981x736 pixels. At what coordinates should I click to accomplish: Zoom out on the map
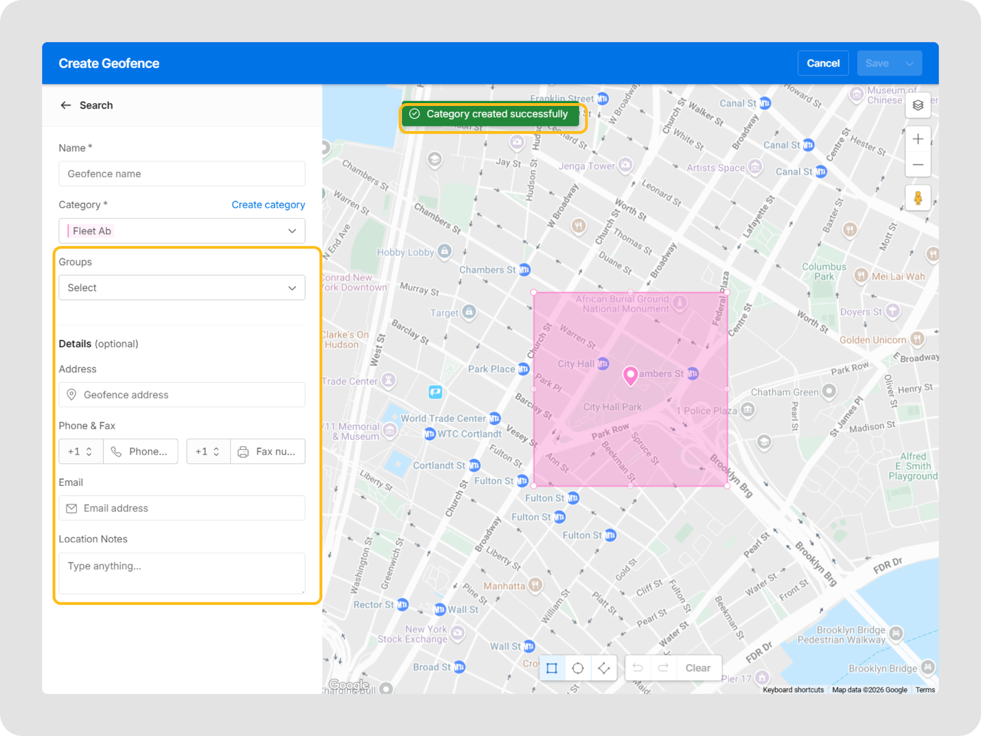(x=918, y=164)
